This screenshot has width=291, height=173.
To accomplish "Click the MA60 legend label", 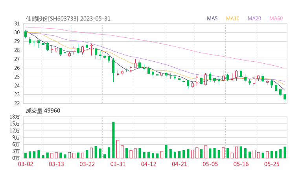I will 276,18.
